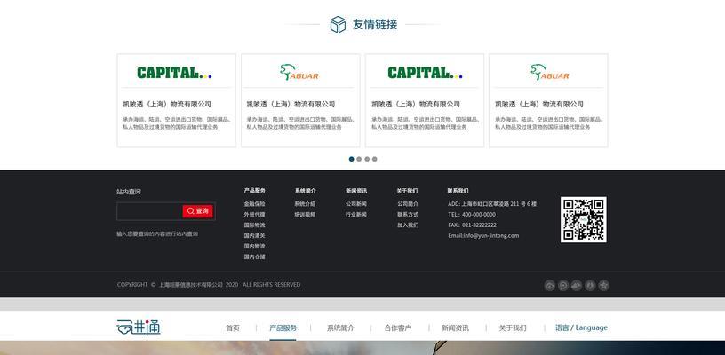Click the 联系我们 heading in the footer
Viewport: 725px width, 355px height.
[x=458, y=190]
